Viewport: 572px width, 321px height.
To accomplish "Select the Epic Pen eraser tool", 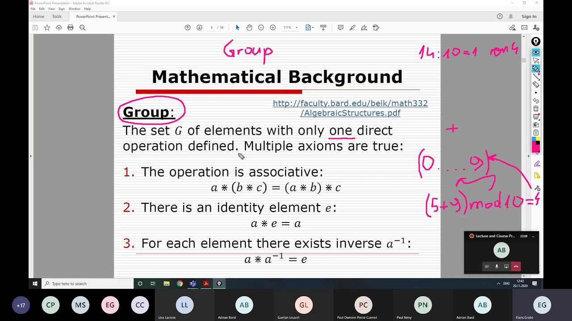I will coord(536,85).
